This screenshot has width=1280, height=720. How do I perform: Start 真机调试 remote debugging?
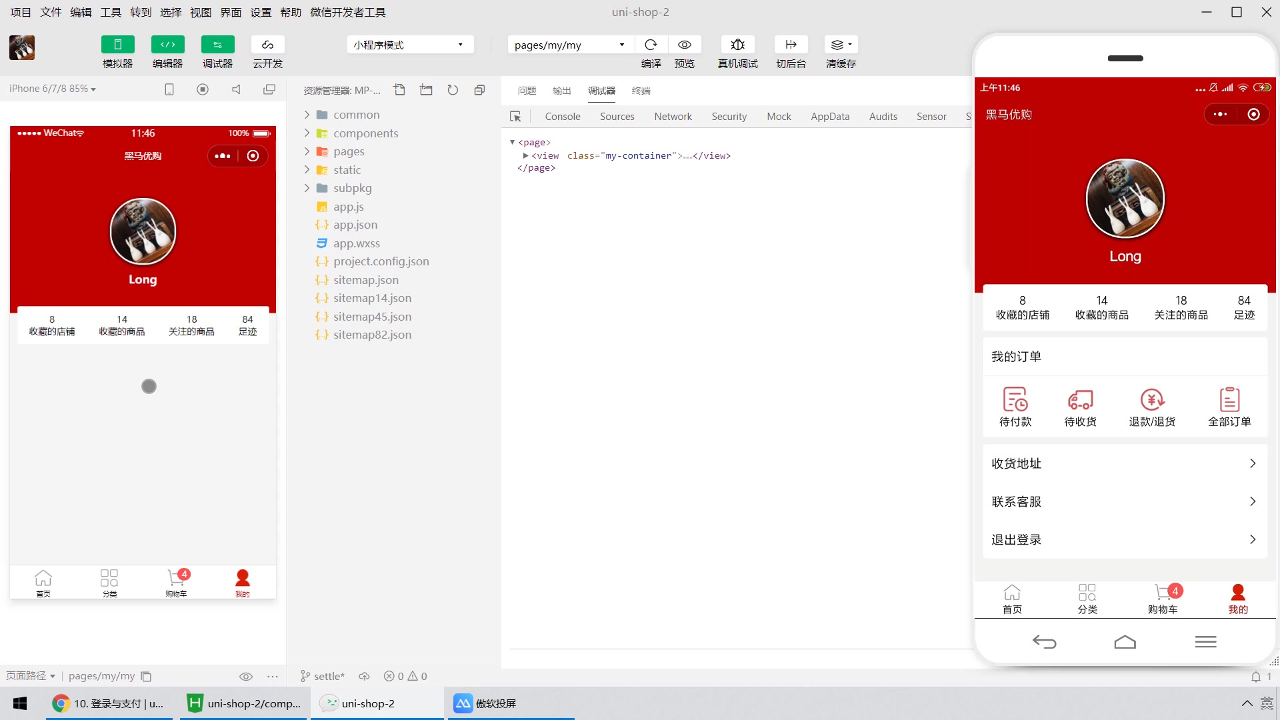point(737,44)
